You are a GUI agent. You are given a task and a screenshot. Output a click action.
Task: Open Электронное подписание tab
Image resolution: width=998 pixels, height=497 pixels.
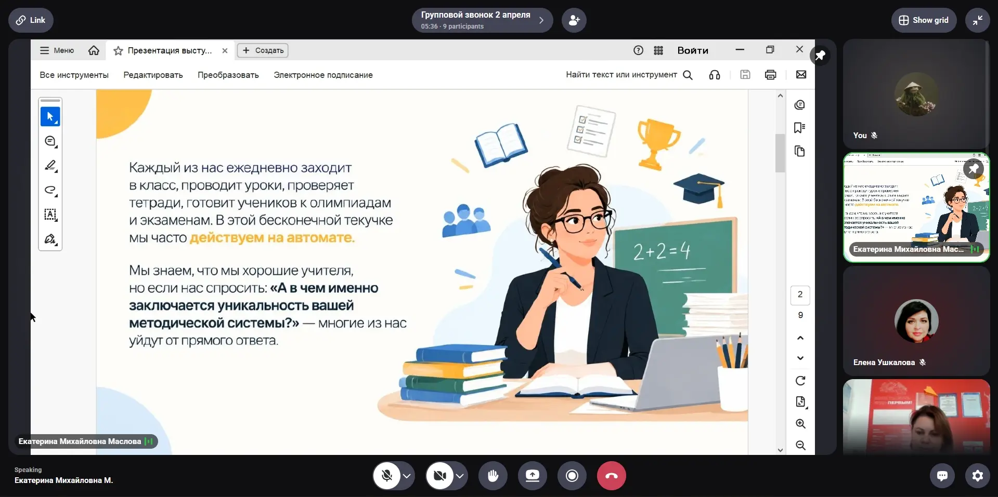point(323,75)
